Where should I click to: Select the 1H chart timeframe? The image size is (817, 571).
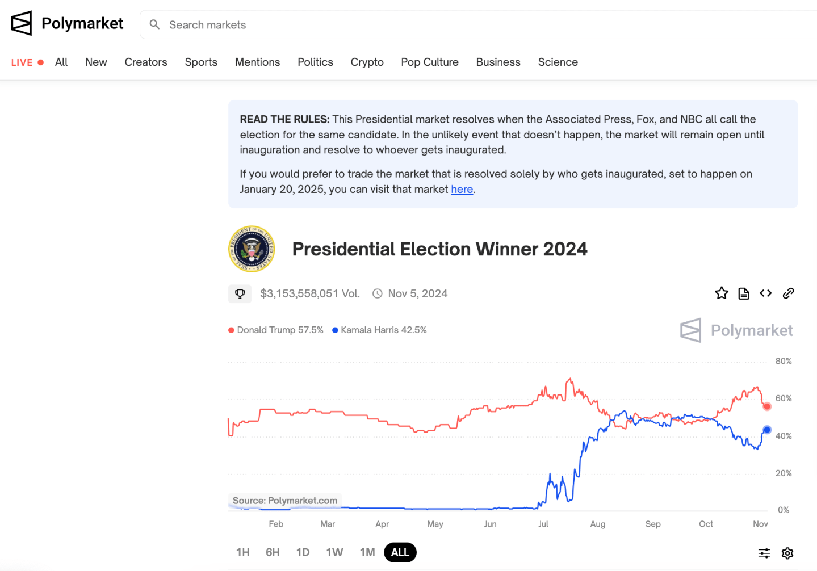click(x=243, y=552)
